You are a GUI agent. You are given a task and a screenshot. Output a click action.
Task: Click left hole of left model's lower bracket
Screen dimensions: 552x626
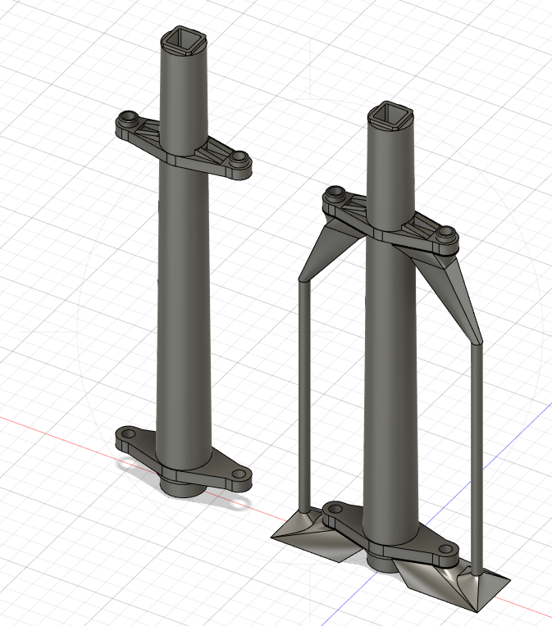point(127,433)
